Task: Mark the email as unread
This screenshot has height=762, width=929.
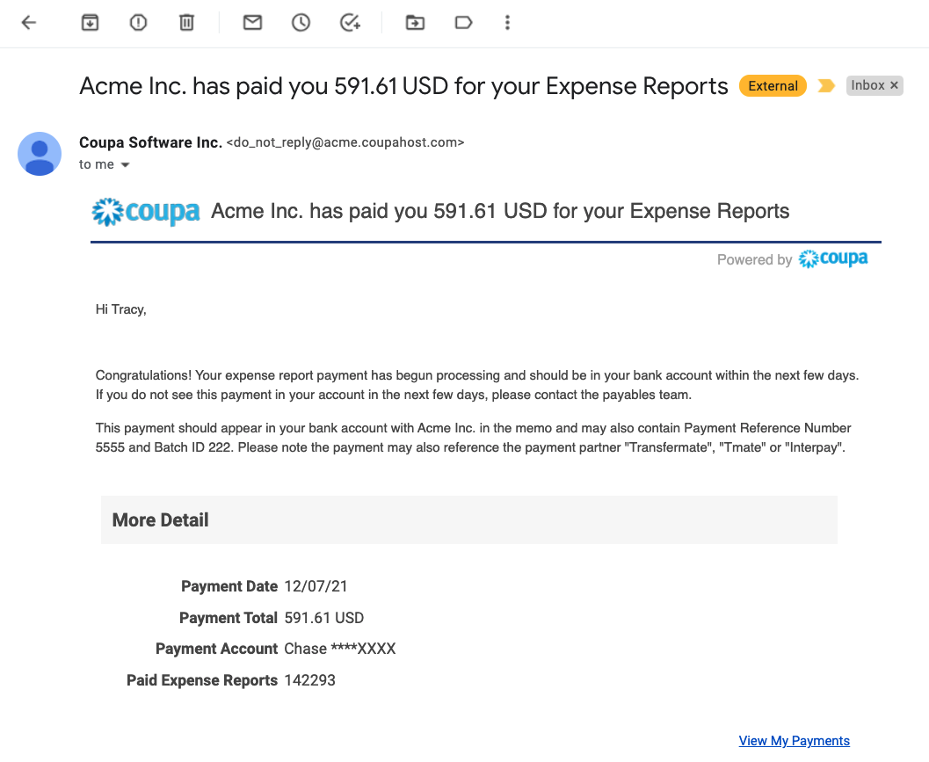Action: click(252, 23)
